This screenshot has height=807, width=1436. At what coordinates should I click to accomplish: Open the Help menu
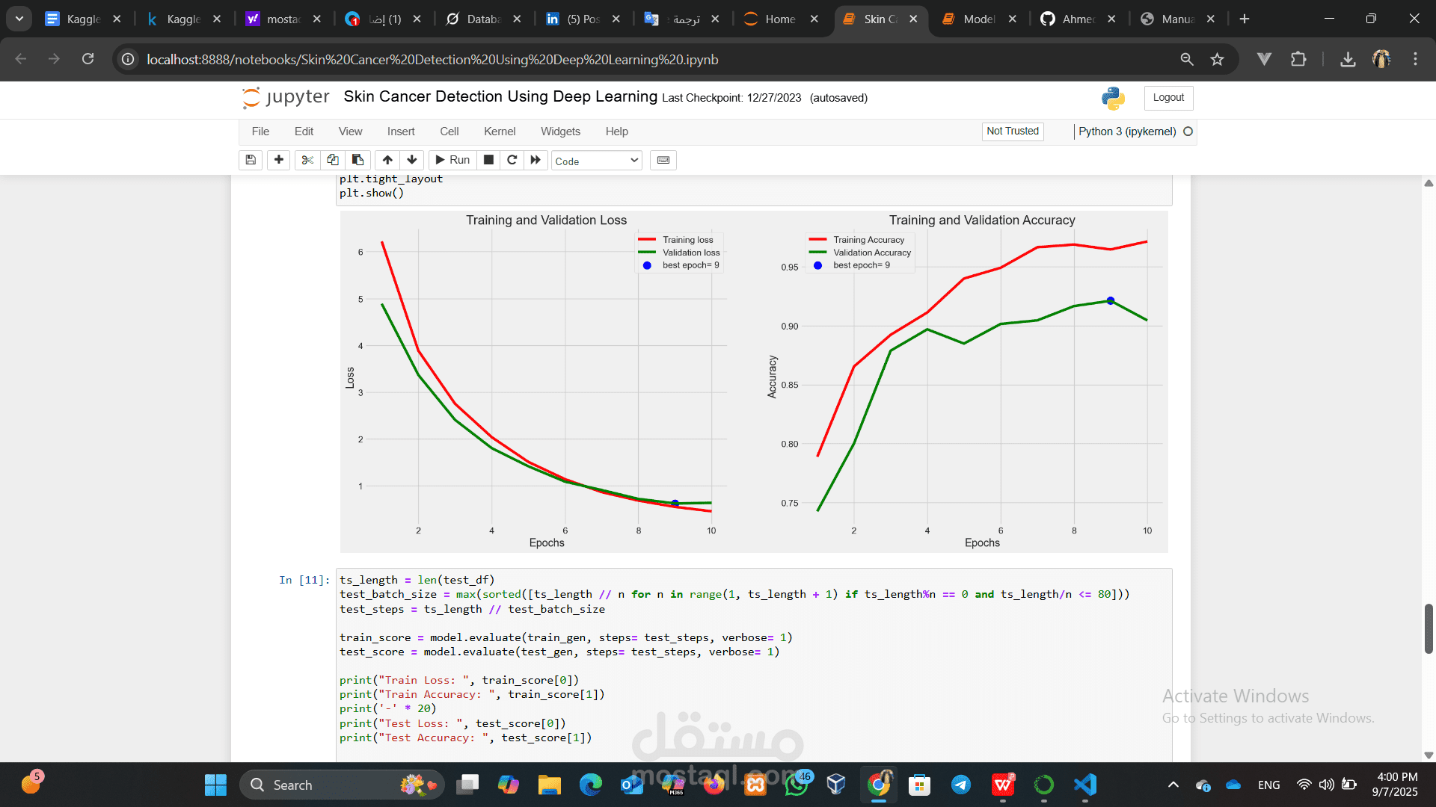click(x=617, y=132)
